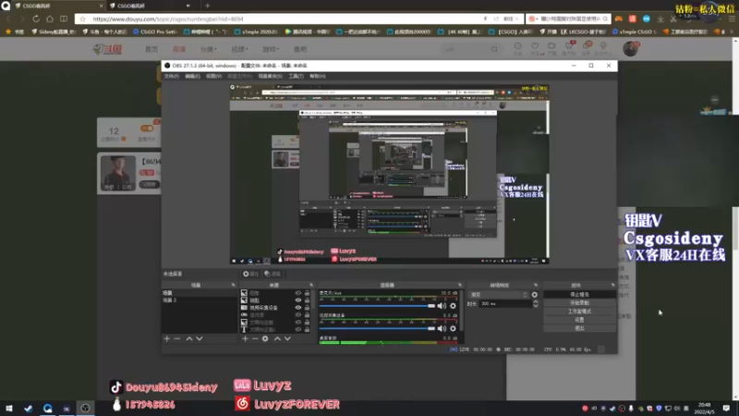Open OBS 视图(V) menu
The image size is (739, 416).
213,76
